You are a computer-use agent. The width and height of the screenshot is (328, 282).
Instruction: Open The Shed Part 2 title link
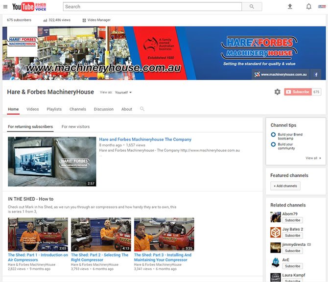99,258
